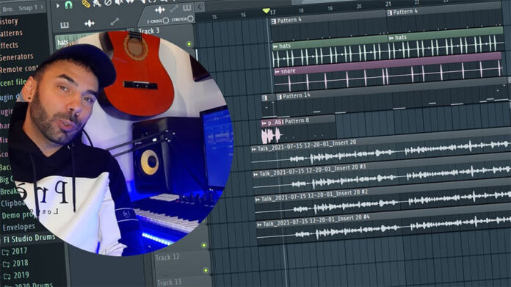This screenshot has height=287, width=511.
Task: Select the 2018 folder name
Action: tap(21, 263)
